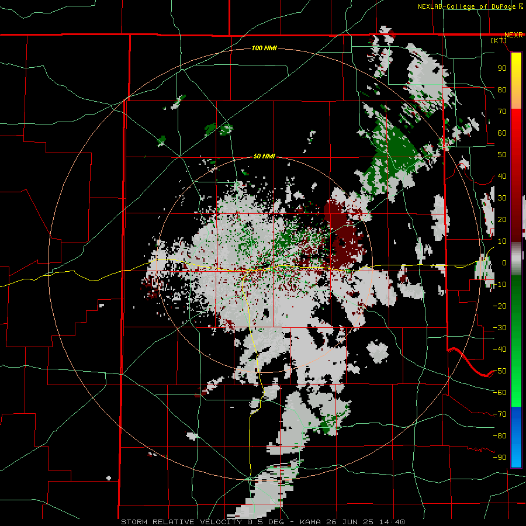The height and width of the screenshot is (526, 526).
Task: Click the 50 NMI range ring label
Action: [x=264, y=156]
